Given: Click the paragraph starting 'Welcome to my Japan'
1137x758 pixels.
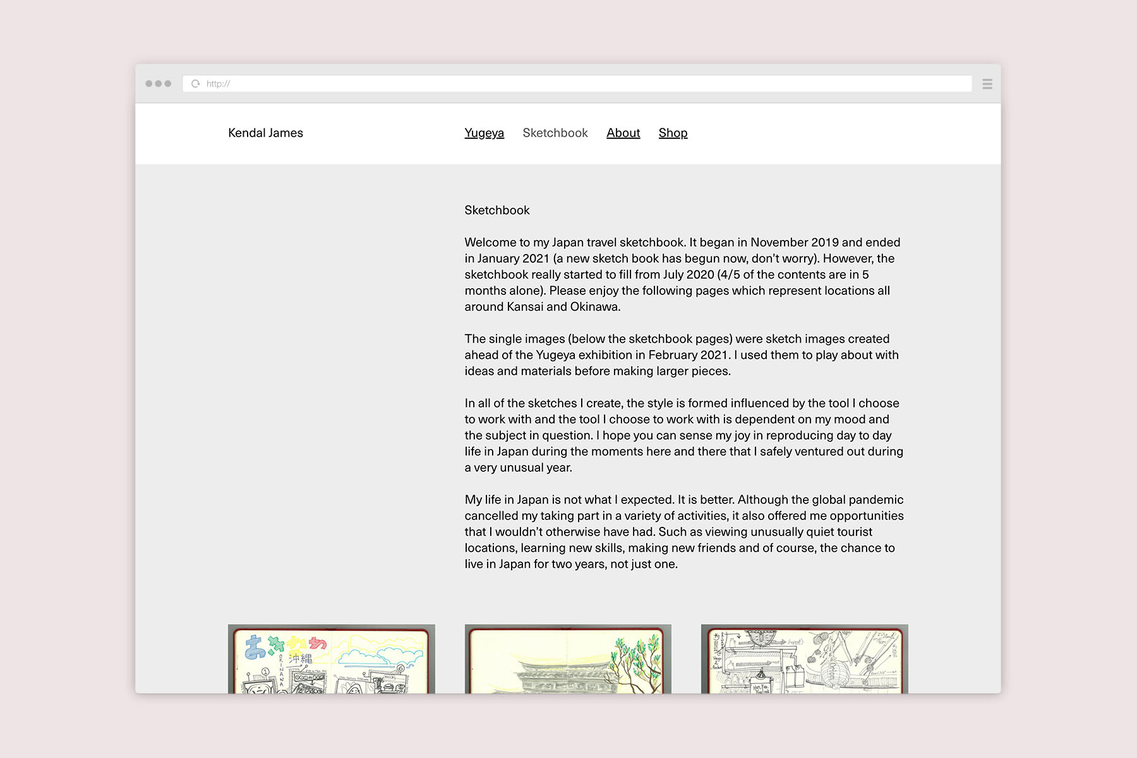Looking at the screenshot, I should point(682,274).
